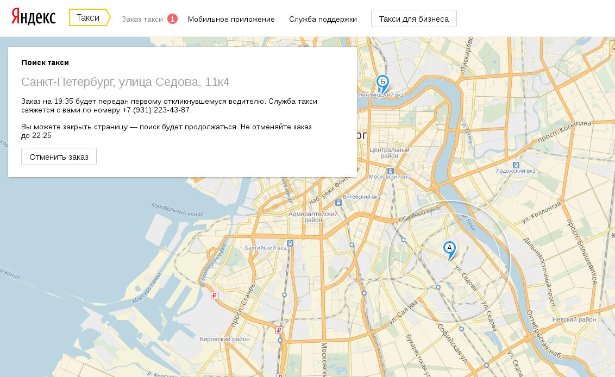
Task: Open the Yandex logo homepage
Action: (x=33, y=17)
